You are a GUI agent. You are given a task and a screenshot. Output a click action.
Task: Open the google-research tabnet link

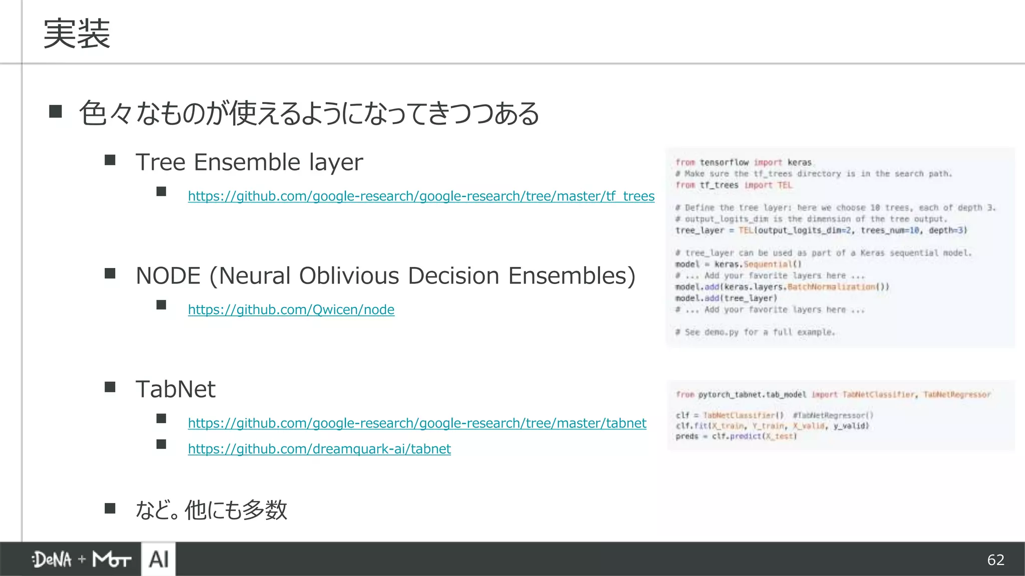coord(417,423)
